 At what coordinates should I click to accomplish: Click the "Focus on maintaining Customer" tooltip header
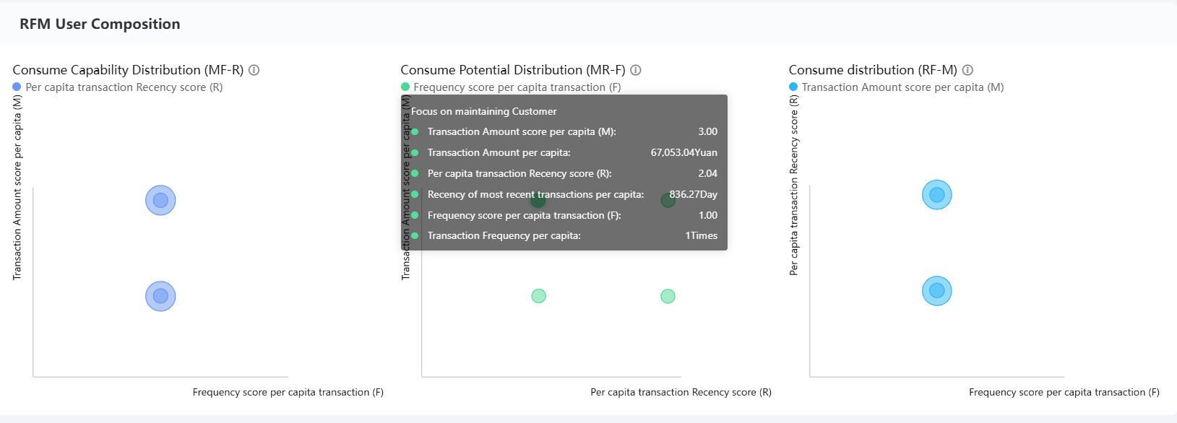(484, 111)
